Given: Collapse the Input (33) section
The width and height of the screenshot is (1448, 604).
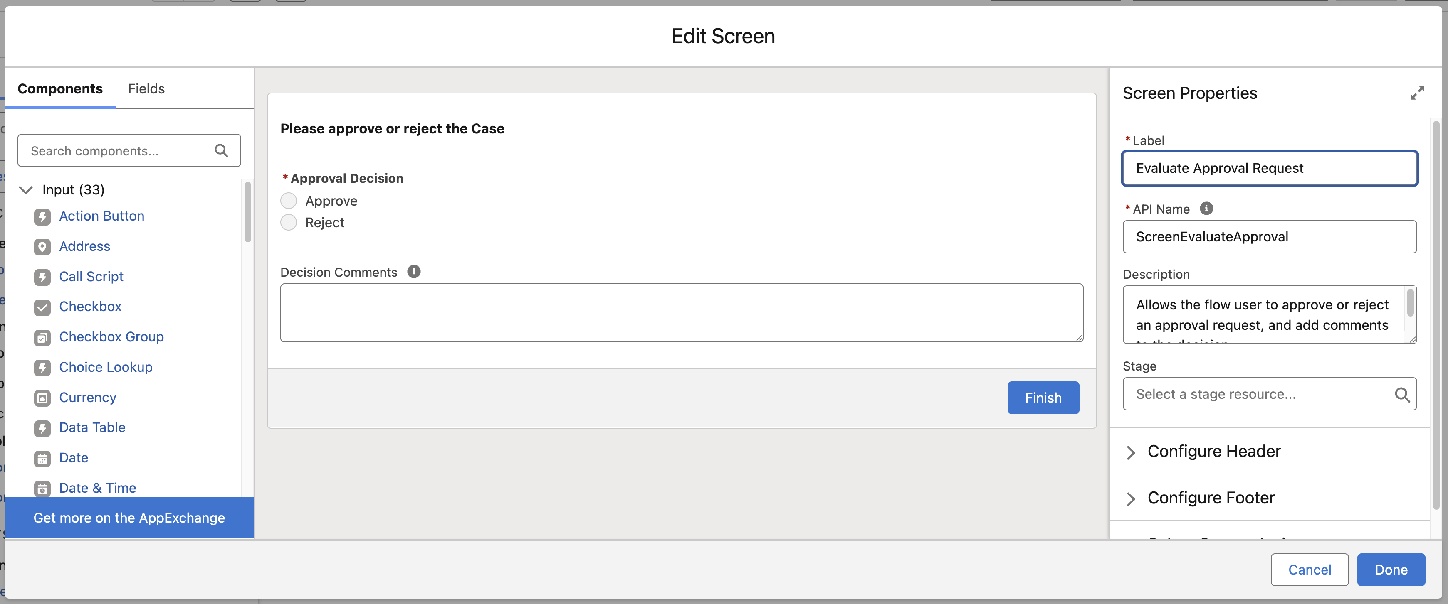Looking at the screenshot, I should [x=25, y=190].
